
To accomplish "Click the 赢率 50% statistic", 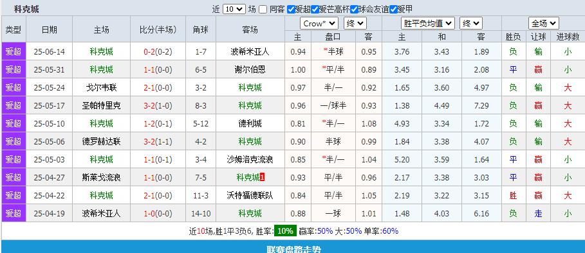I will point(315,231).
